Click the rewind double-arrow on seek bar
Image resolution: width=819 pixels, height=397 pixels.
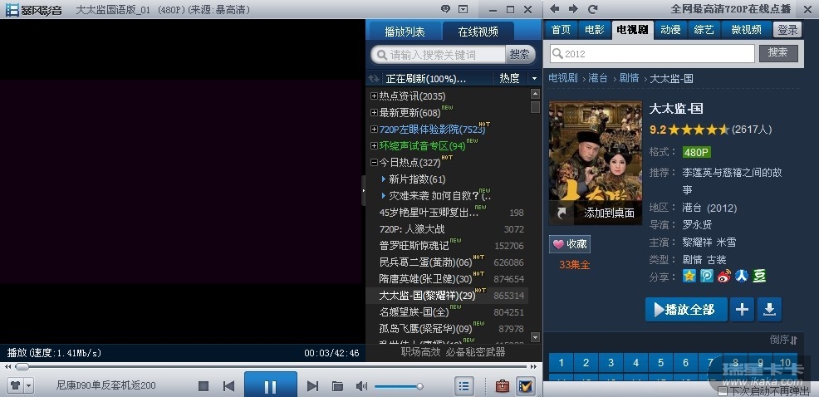click(7, 367)
